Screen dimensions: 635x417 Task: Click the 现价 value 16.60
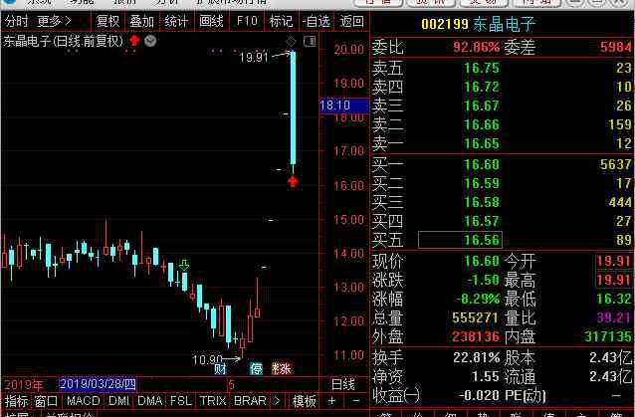(x=482, y=261)
